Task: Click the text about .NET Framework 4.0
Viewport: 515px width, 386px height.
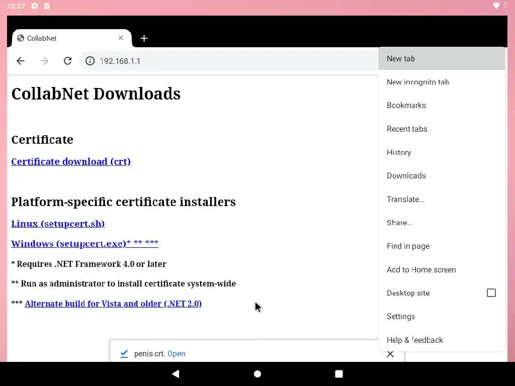Action: coord(89,264)
